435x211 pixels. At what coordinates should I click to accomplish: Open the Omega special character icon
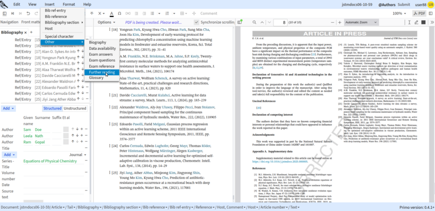pos(120,14)
